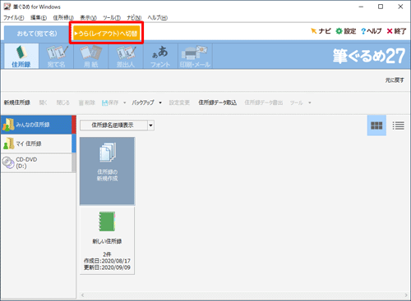The image size is (411, 301).
Task: Click the 住所録の新規作成 tile
Action: 107,171
